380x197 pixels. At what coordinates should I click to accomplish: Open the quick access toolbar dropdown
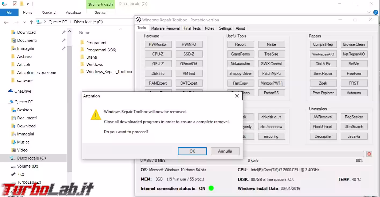[28, 4]
